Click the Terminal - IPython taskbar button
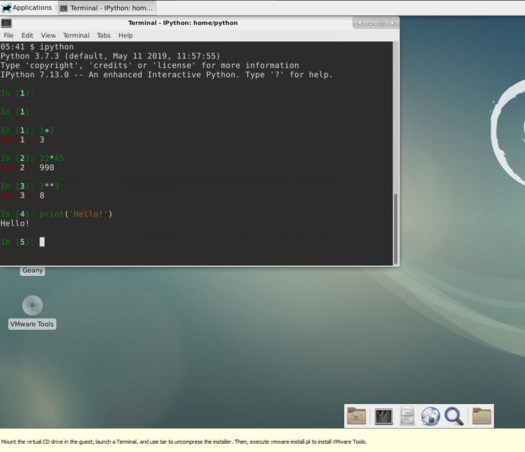Image resolution: width=525 pixels, height=452 pixels. click(106, 7)
